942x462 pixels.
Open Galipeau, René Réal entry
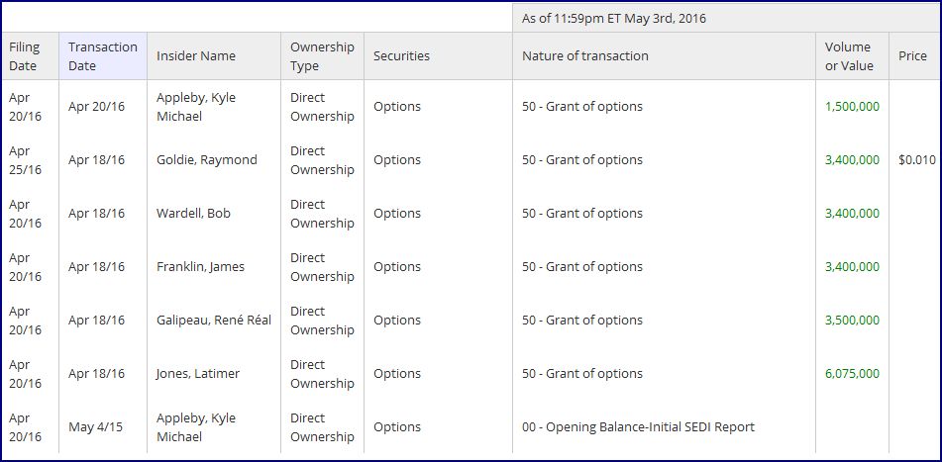tap(214, 321)
